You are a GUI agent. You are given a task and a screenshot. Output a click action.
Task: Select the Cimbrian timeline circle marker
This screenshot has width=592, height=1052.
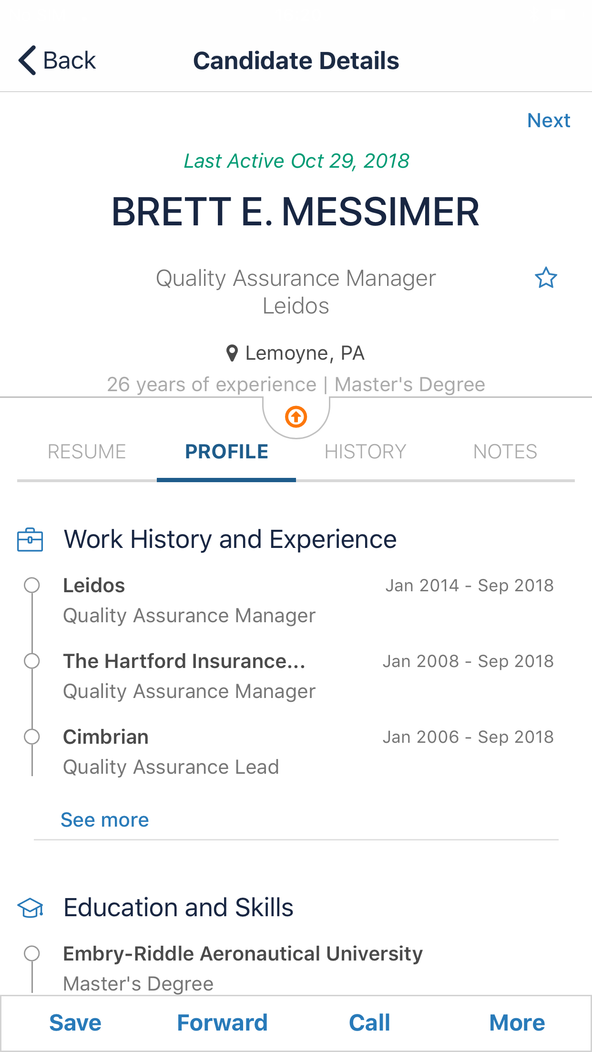click(x=32, y=737)
